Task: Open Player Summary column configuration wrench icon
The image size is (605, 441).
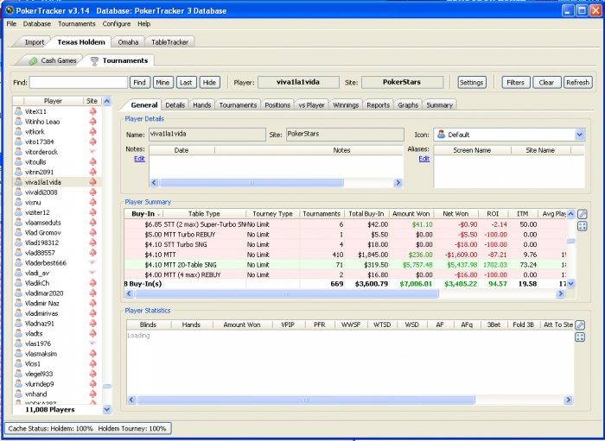Action: (583, 214)
